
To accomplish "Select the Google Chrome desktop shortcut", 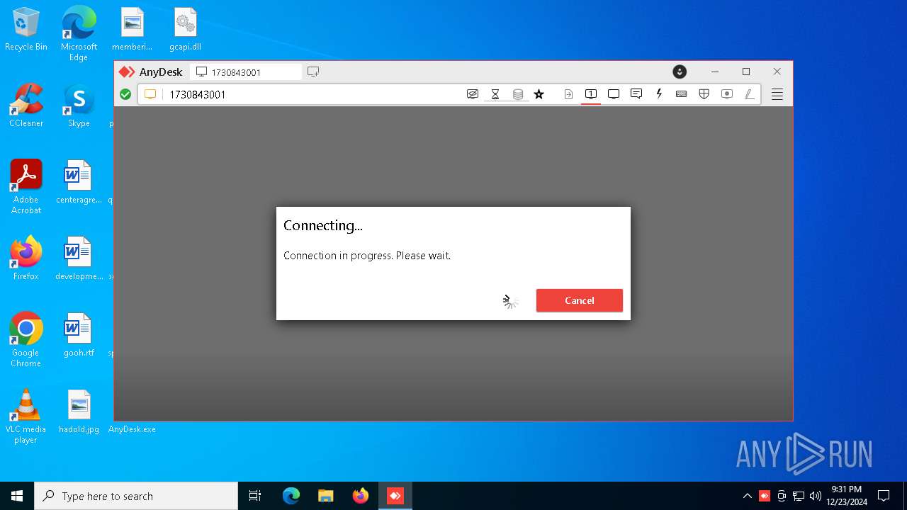I will 26,339.
